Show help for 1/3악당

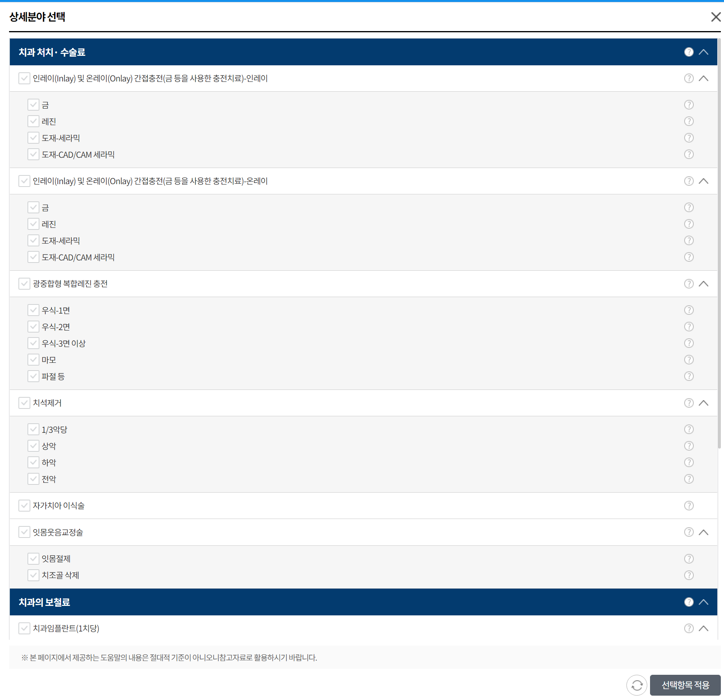coord(689,429)
